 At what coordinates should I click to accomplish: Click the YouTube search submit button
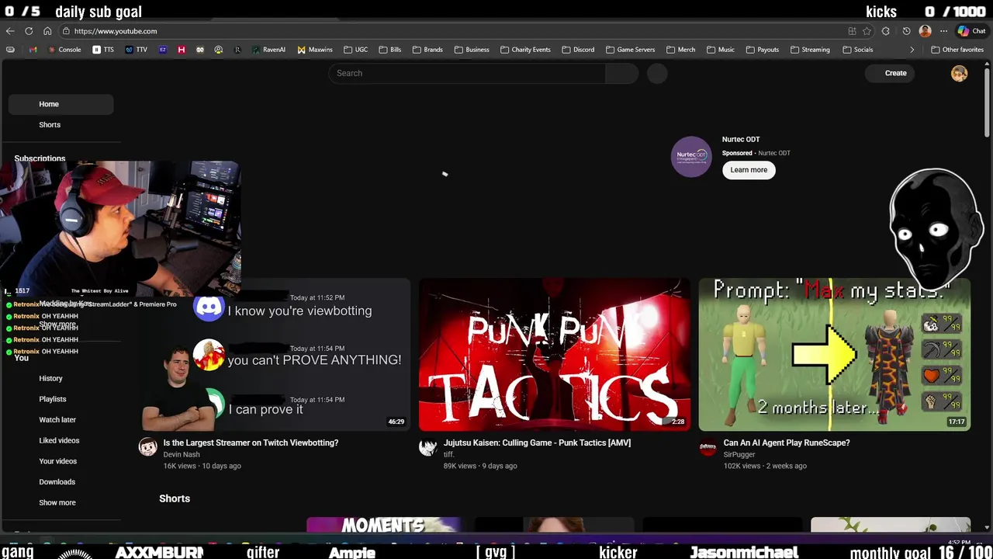(621, 73)
